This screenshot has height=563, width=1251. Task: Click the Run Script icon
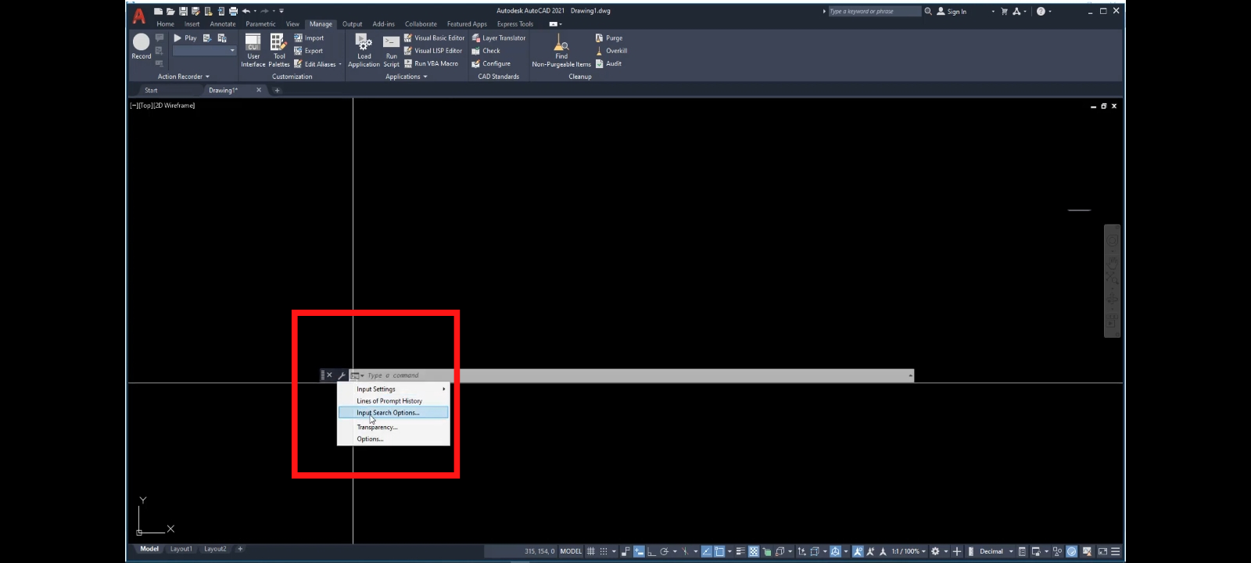coord(391,51)
